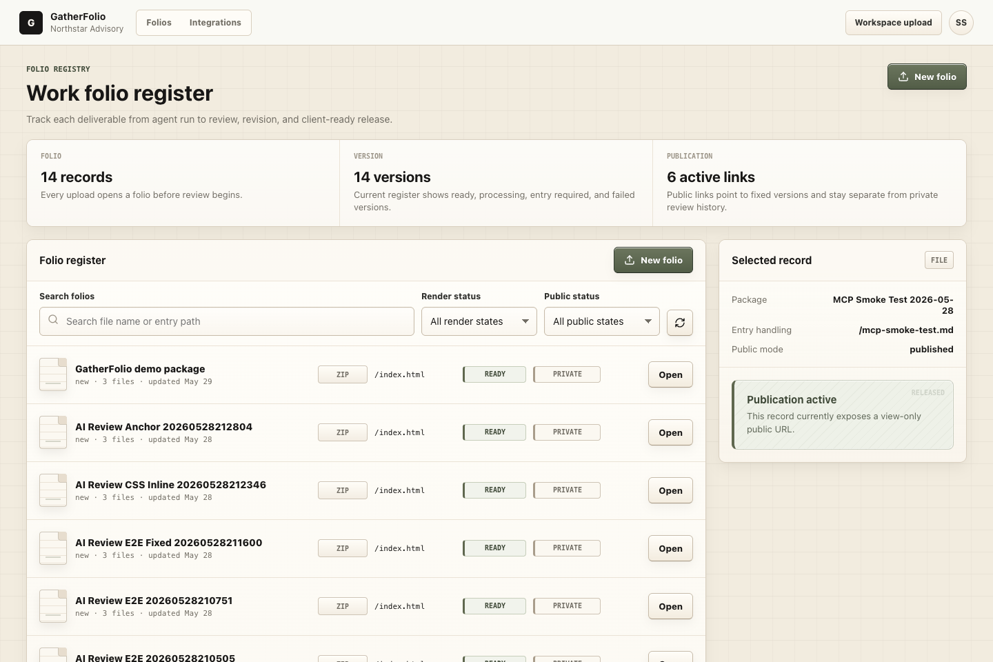The image size is (993, 662).
Task: Click the GatherFolio demo package file icon
Action: (53, 374)
